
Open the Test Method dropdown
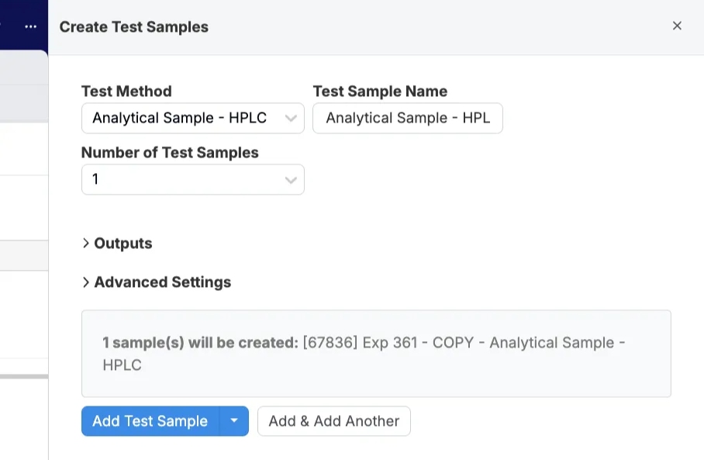tap(192, 118)
